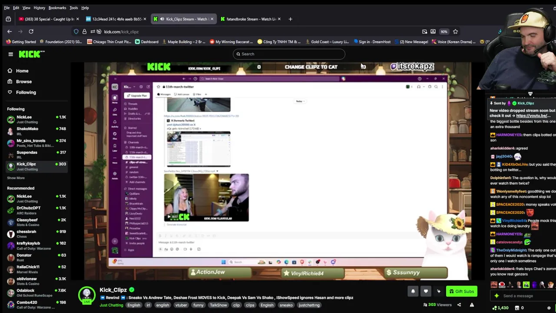Toggle follow heart for Kick_Clipz
The image size is (556, 313).
pos(426,291)
